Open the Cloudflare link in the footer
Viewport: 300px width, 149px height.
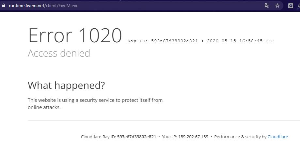tap(277, 137)
